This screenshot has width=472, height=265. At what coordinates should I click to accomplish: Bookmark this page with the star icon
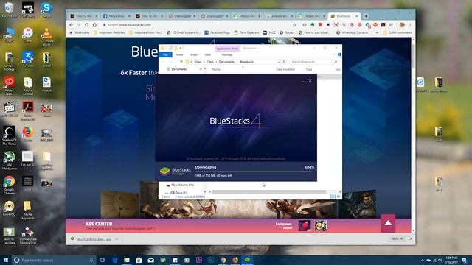[x=295, y=25]
